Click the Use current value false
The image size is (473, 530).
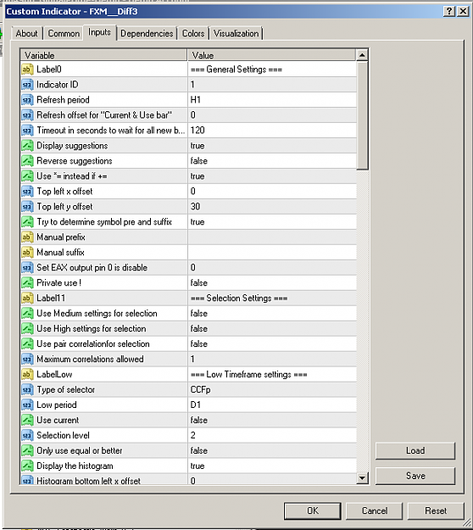point(199,420)
